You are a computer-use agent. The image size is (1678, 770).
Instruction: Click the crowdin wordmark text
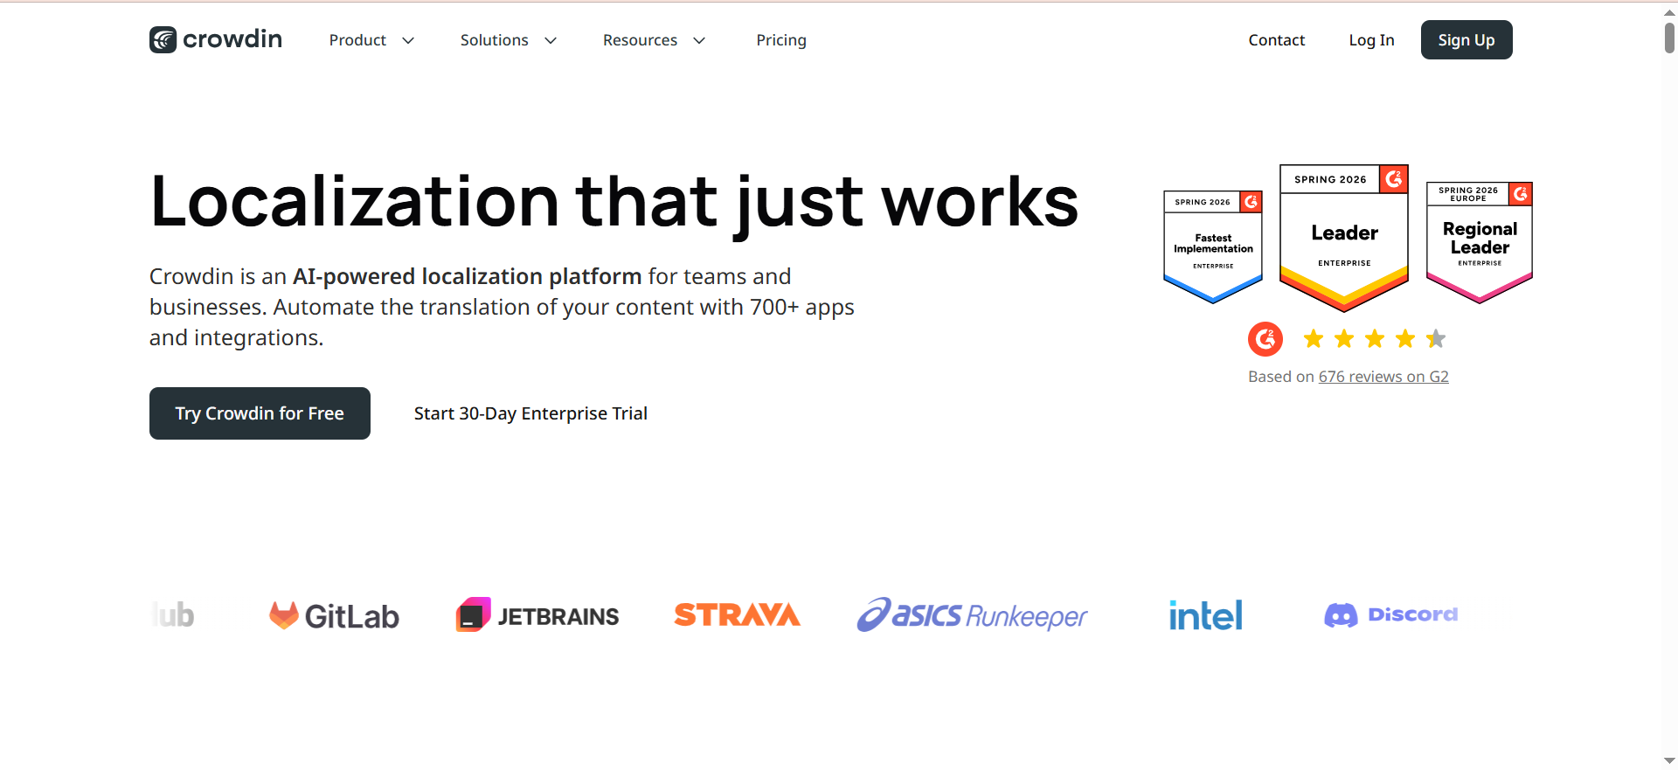coord(232,39)
